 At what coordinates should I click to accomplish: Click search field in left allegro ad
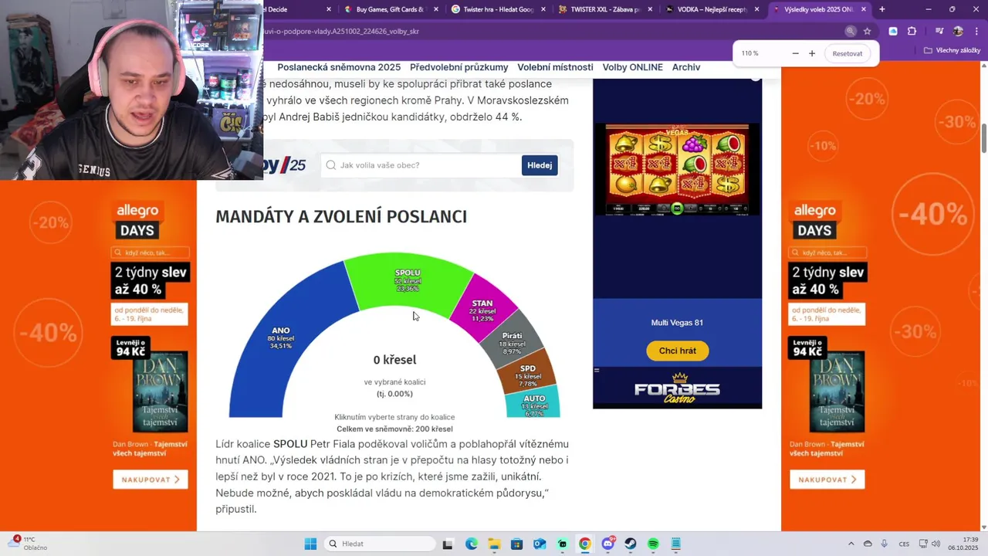coord(150,253)
